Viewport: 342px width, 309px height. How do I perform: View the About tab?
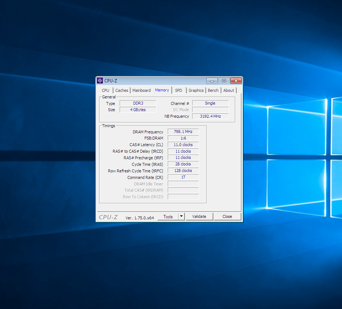[229, 90]
